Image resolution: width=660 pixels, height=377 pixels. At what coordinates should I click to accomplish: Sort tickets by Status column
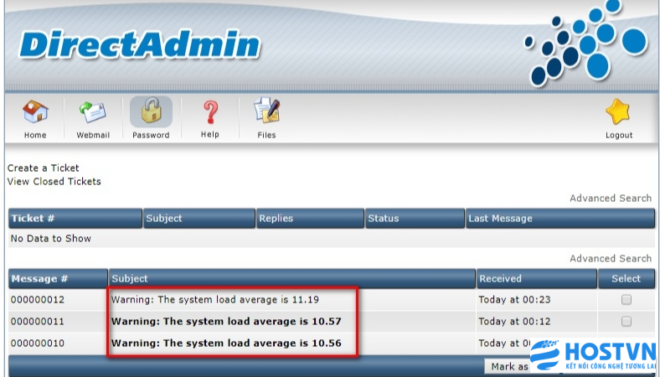pos(415,218)
